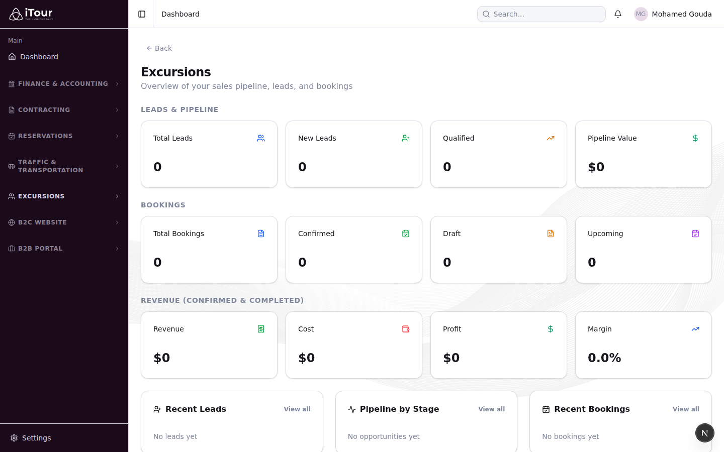The width and height of the screenshot is (724, 452).
Task: Expand the B2B Portal chevron
Action: point(117,249)
